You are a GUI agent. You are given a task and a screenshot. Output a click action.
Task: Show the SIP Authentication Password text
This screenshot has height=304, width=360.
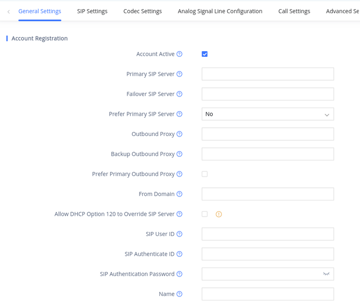pos(326,274)
